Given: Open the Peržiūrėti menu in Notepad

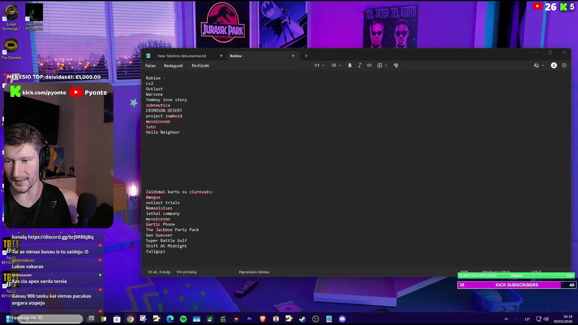Looking at the screenshot, I should click(x=200, y=65).
